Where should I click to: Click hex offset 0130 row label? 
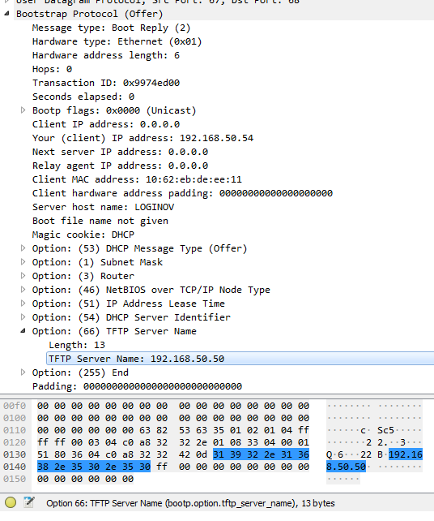(15, 454)
